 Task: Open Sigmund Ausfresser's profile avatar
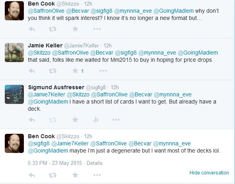point(14,94)
